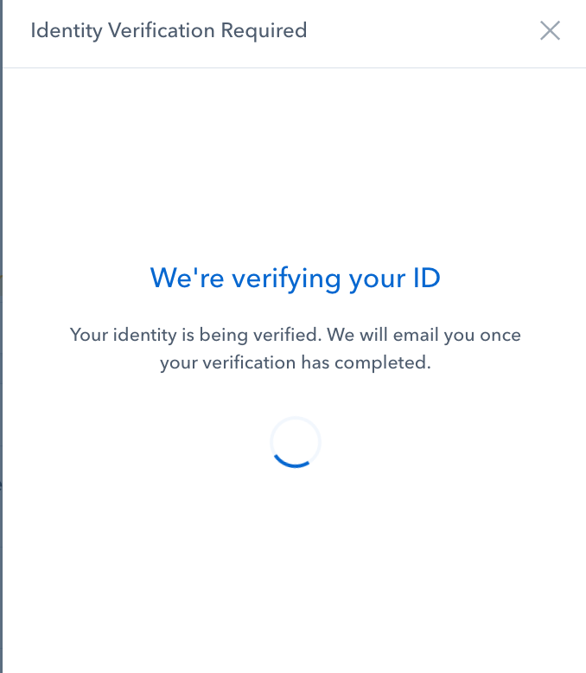Close the Identity Verification Required dialog
586x673 pixels.
coord(550,31)
